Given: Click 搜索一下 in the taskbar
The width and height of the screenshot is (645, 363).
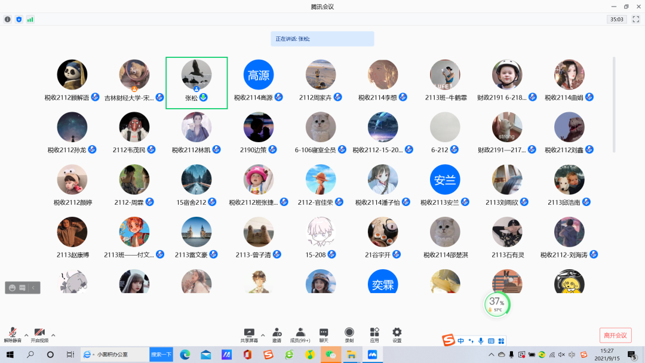Looking at the screenshot, I should pos(161,355).
